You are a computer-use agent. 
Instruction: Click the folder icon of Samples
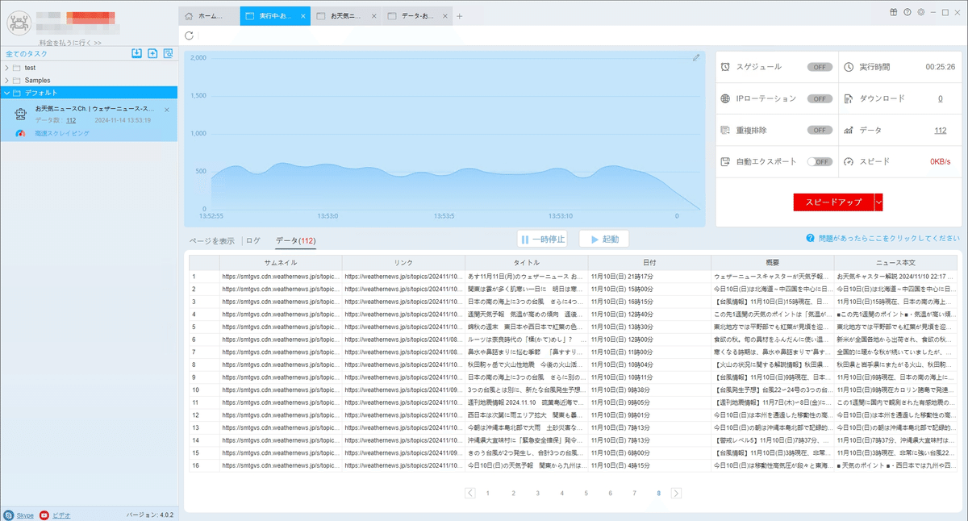point(17,81)
